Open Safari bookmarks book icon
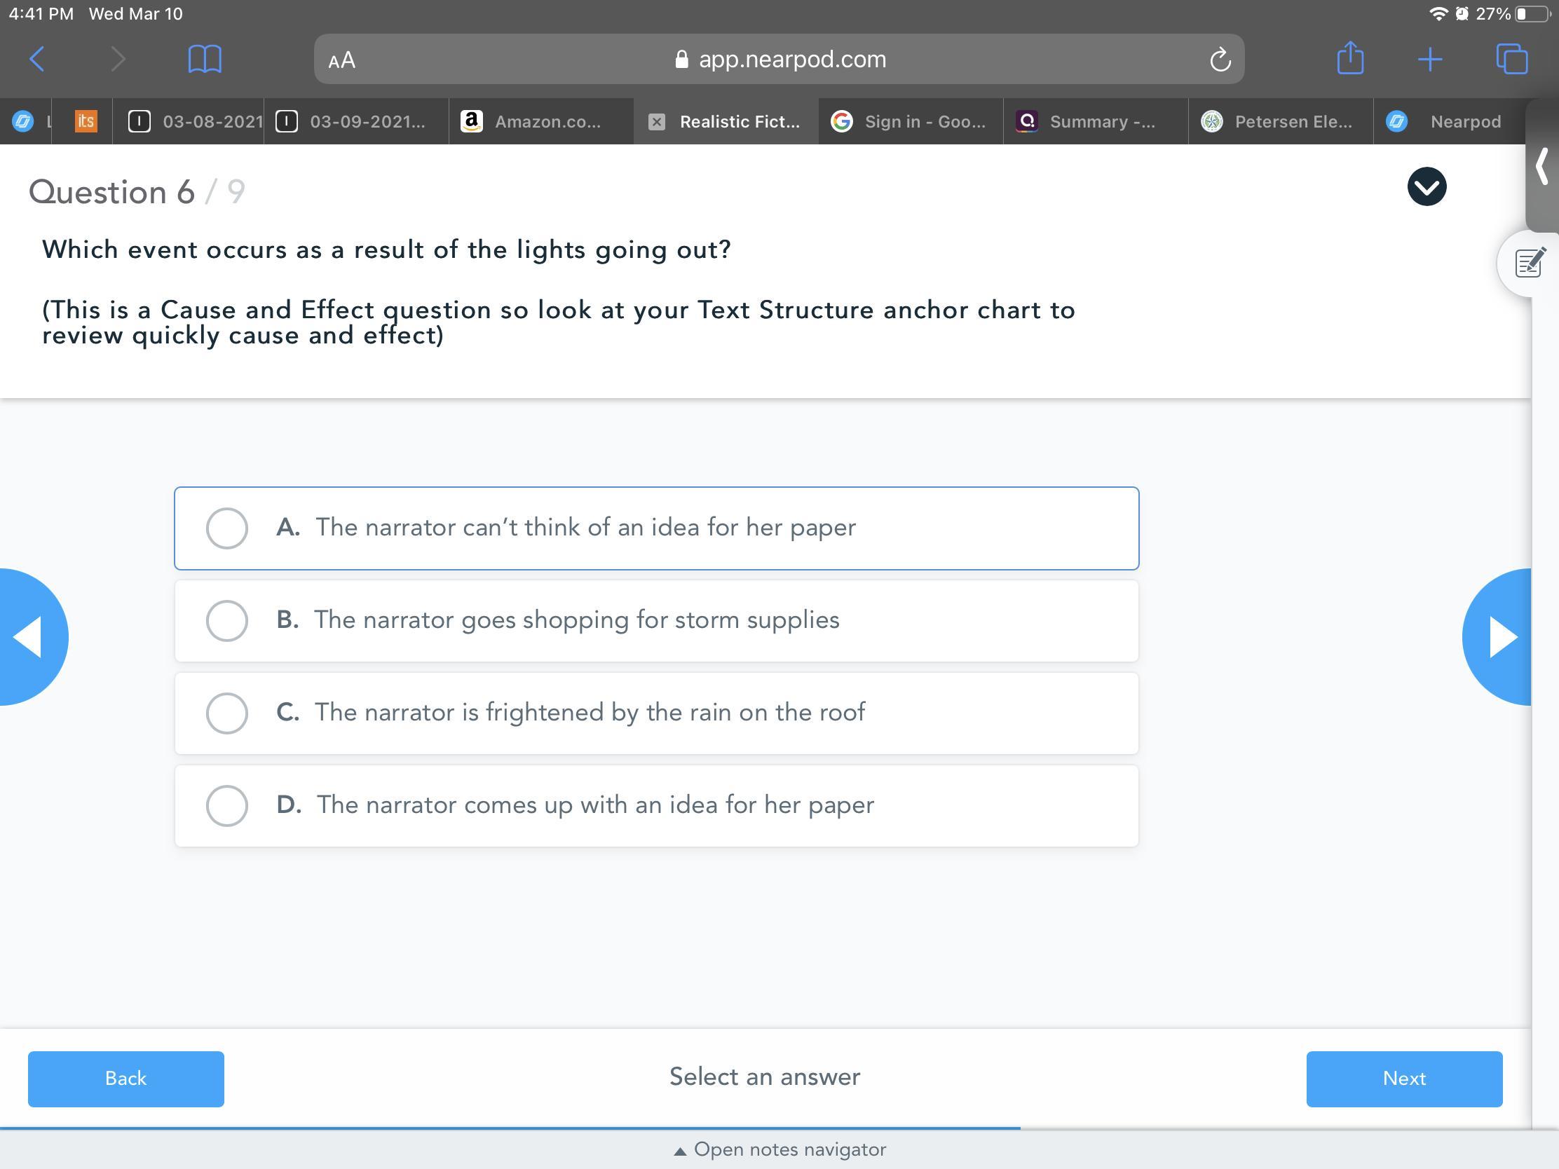This screenshot has width=1559, height=1169. 205,59
